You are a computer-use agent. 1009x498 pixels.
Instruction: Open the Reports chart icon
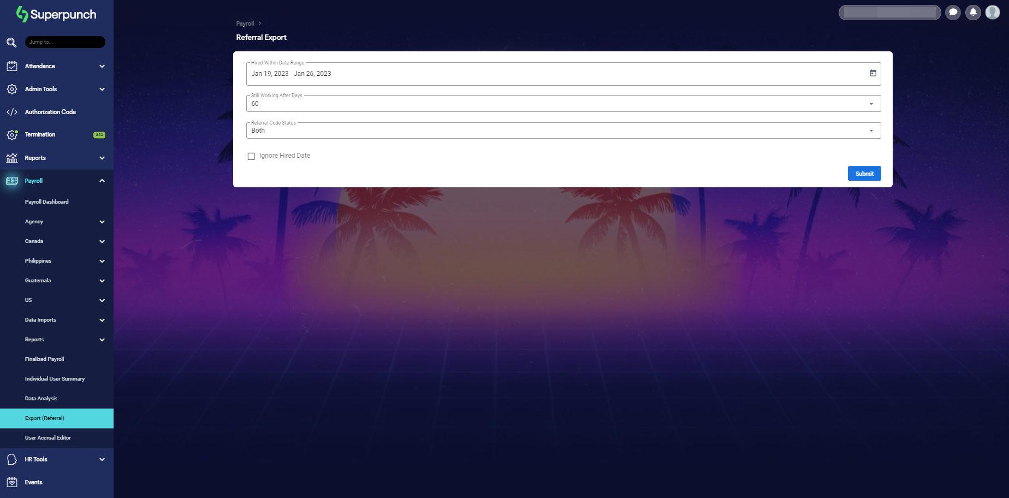coord(12,158)
